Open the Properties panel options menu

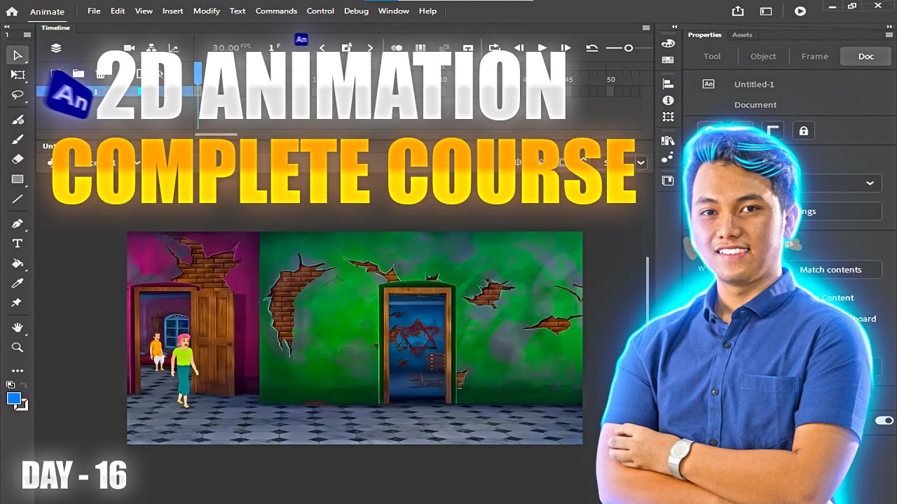pos(889,34)
